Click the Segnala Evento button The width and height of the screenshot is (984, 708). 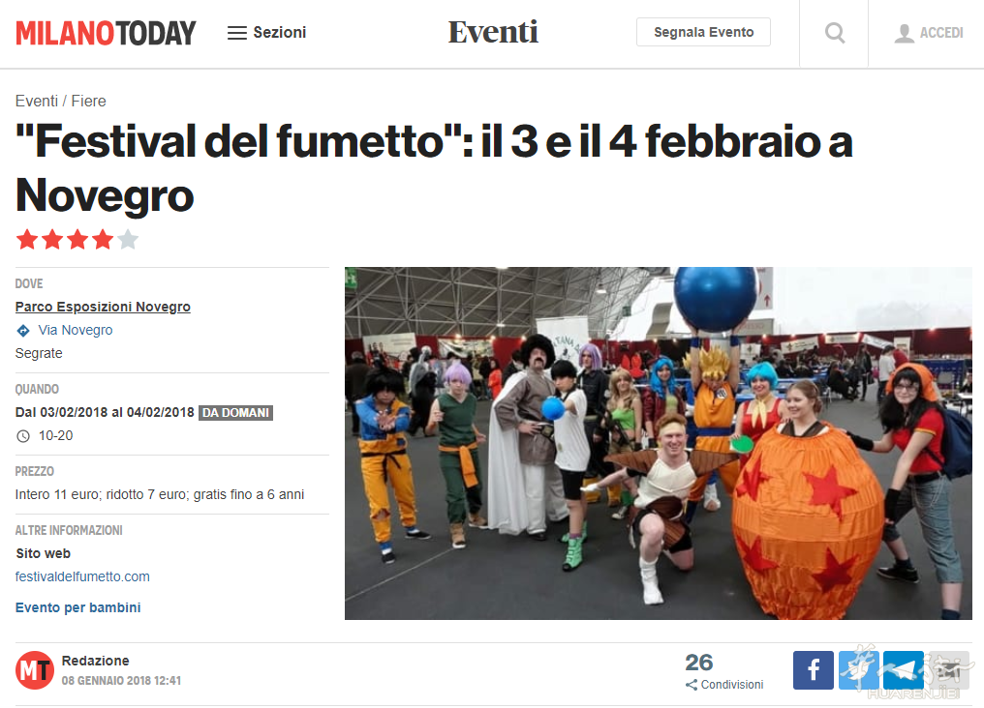(x=703, y=32)
